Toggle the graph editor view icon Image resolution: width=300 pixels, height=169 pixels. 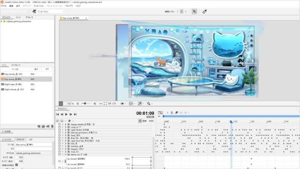pyautogui.click(x=160, y=113)
